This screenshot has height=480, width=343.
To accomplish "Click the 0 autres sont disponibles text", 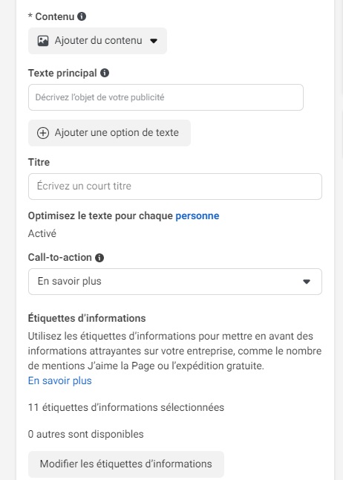I will pyautogui.click(x=85, y=434).
